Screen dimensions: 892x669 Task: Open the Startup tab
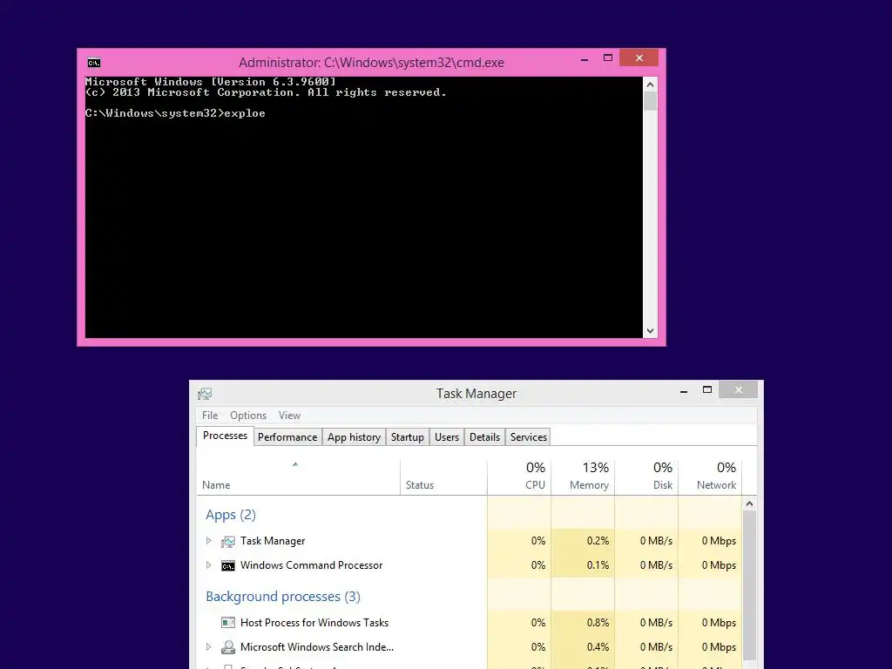tap(408, 437)
